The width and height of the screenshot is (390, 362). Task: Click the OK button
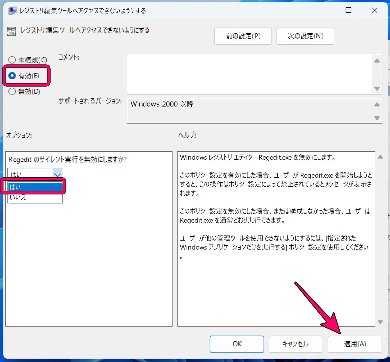[x=237, y=344]
